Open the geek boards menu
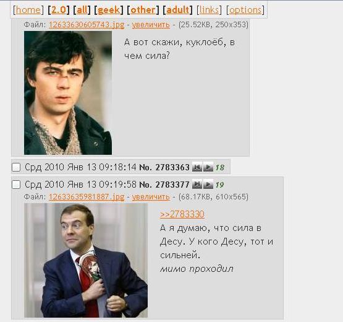 coord(109,10)
